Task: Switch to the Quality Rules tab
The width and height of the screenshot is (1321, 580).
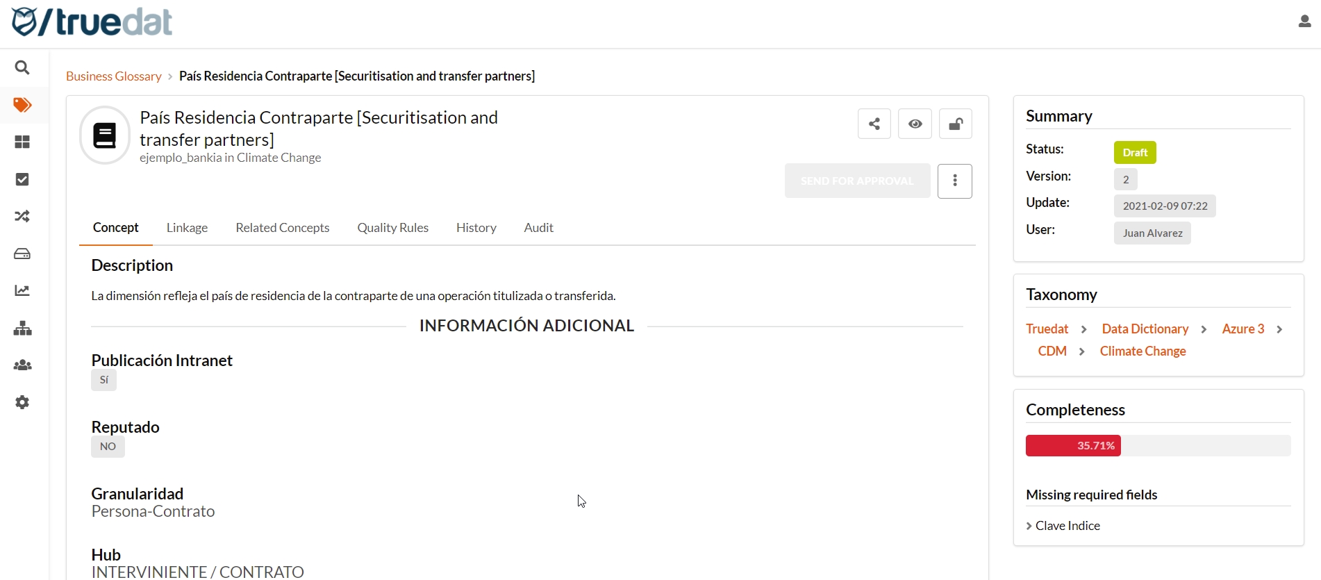Action: point(392,228)
